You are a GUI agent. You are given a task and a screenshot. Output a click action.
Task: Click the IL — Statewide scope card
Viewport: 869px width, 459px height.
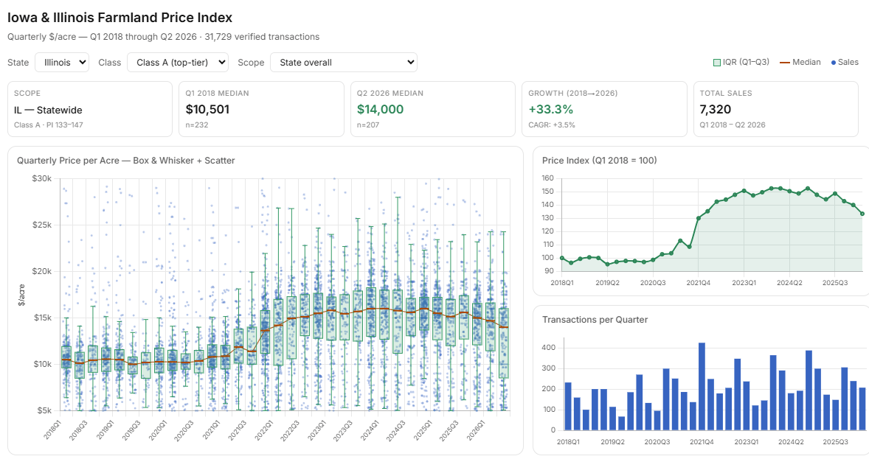[90, 109]
